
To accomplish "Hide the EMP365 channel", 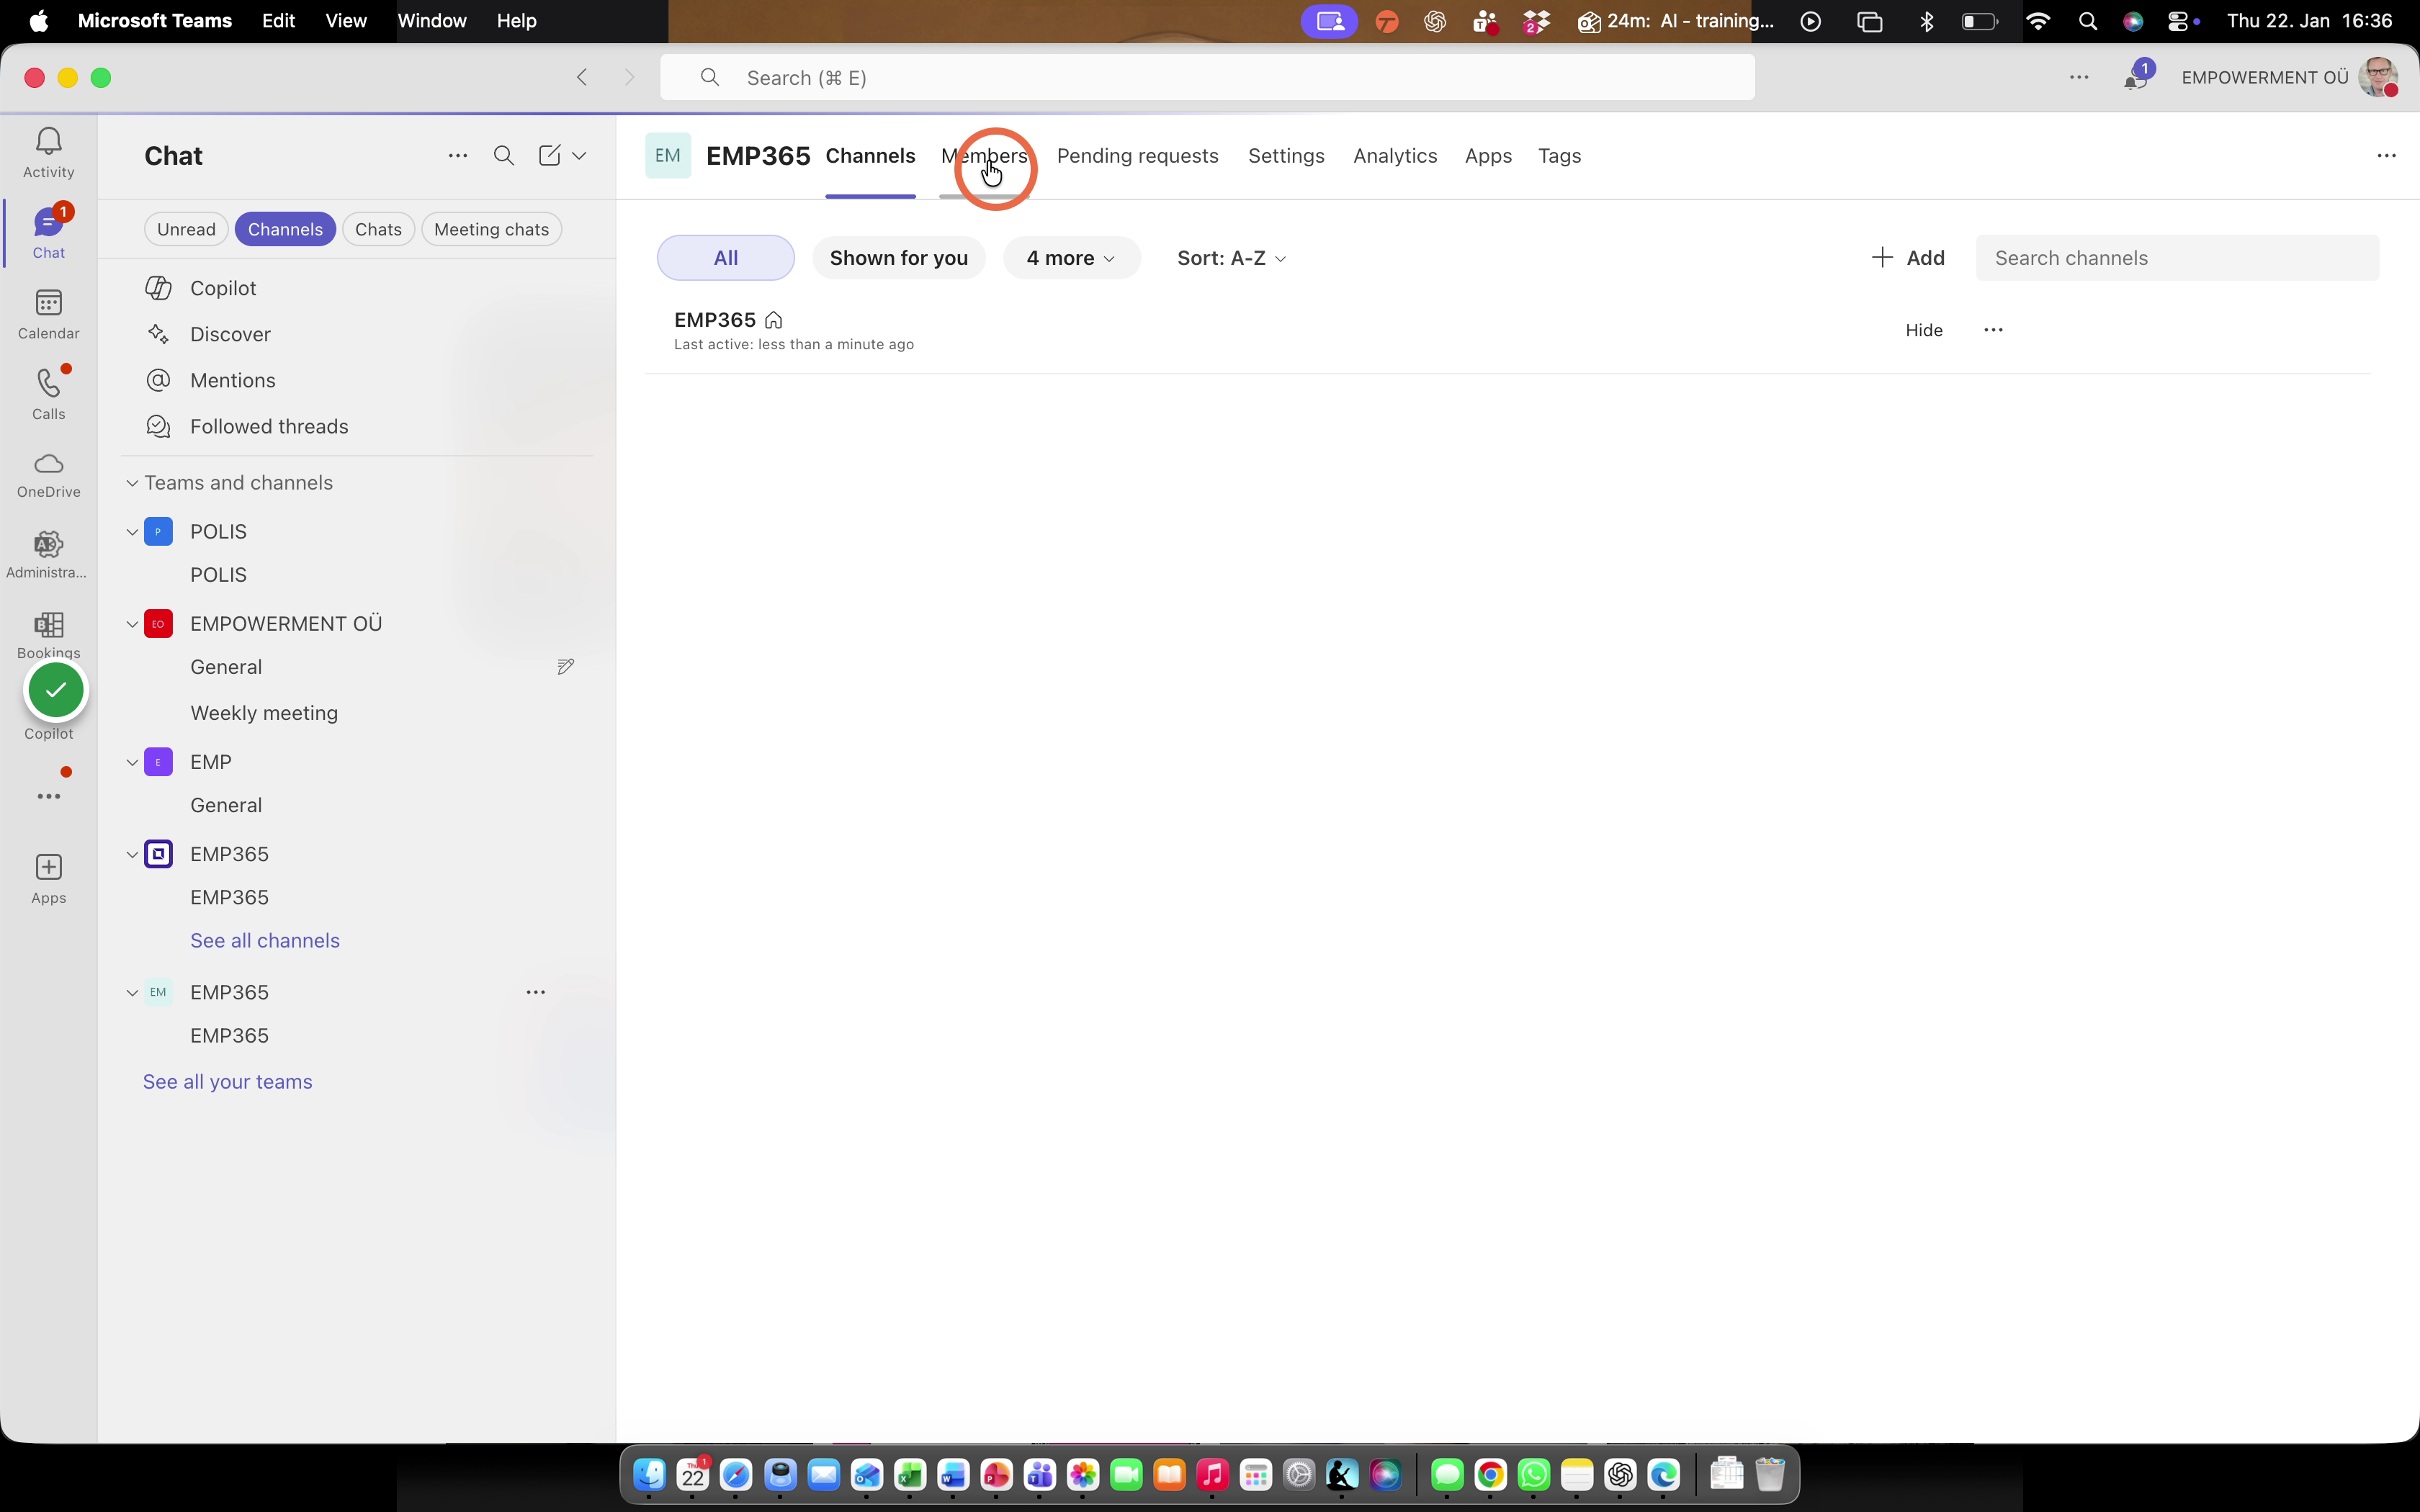I will coord(1923,330).
